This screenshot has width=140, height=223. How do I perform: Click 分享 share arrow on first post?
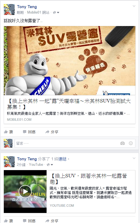pos(52,132)
